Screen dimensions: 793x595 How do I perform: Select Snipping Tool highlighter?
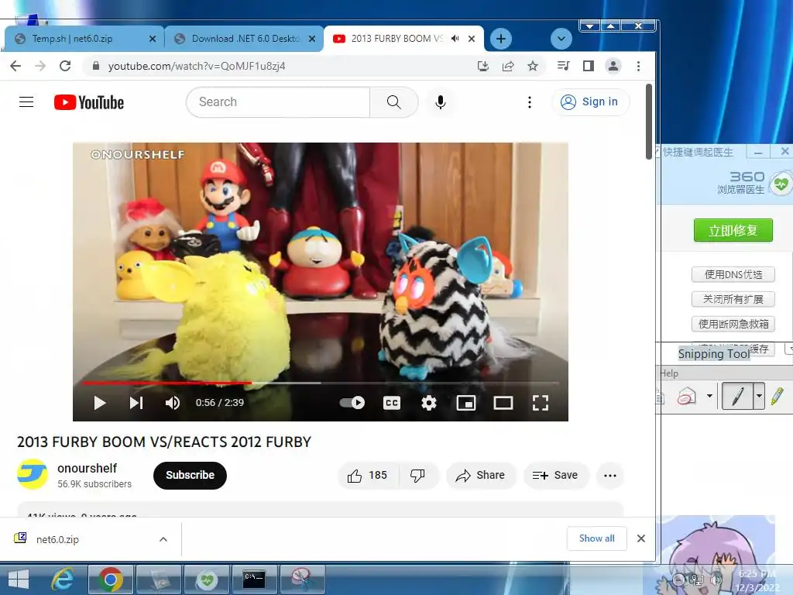pos(778,397)
